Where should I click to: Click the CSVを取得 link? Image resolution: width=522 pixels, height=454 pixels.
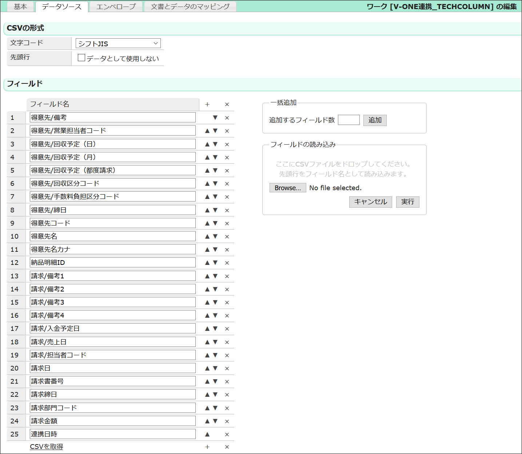tap(46, 446)
